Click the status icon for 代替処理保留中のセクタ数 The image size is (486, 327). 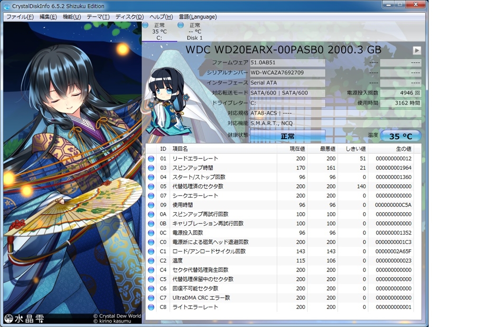pyautogui.click(x=151, y=279)
